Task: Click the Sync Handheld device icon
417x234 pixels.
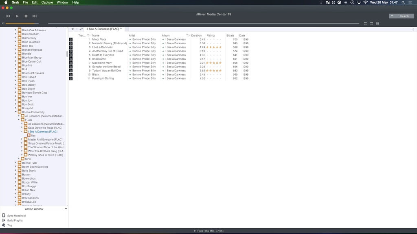Action: tap(3, 215)
